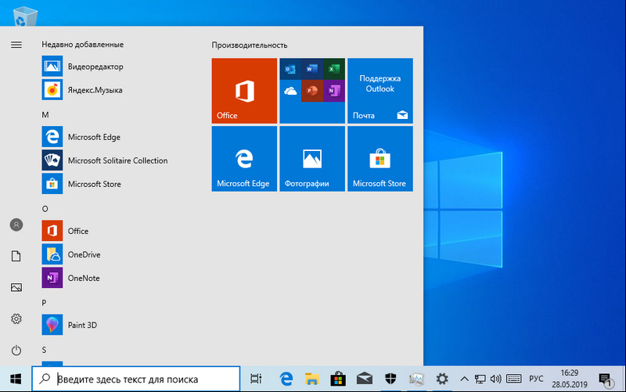
Task: Open the Microsoft Store tile
Action: tap(380, 159)
